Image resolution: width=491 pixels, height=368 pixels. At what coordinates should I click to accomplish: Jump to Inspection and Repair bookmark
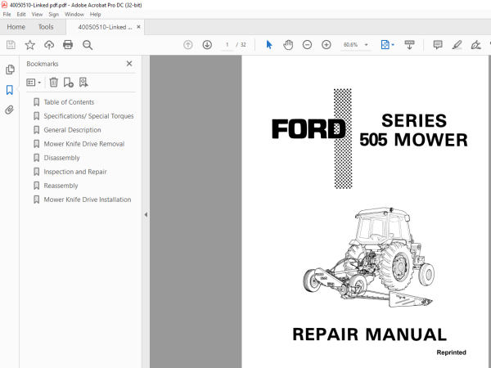point(74,172)
